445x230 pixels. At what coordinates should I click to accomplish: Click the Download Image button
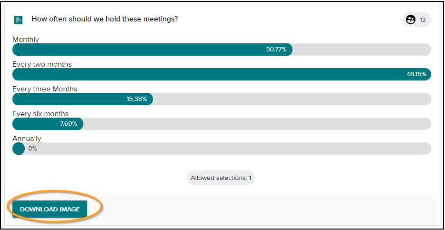click(x=50, y=210)
